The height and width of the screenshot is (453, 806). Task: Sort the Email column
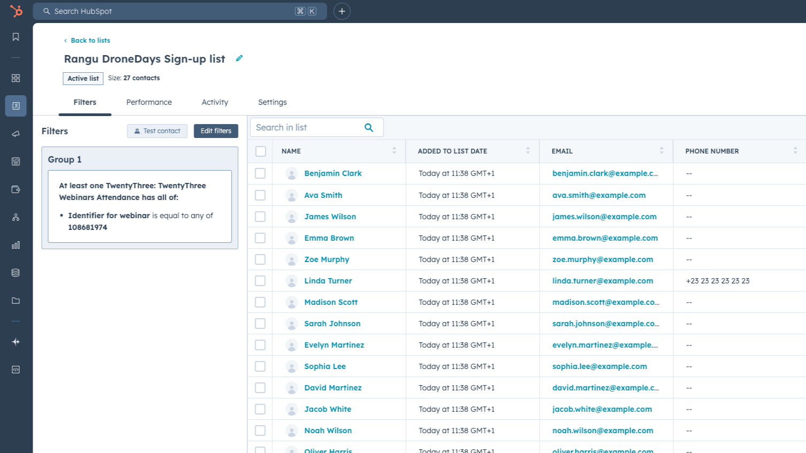tap(662, 151)
